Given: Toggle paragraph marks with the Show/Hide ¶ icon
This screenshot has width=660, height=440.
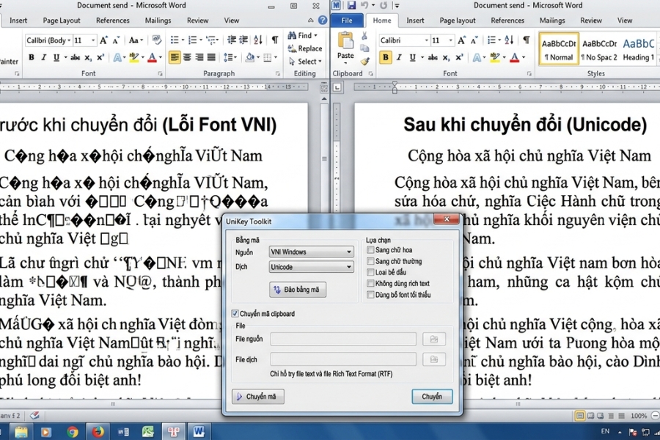Looking at the screenshot, I should [x=525, y=39].
